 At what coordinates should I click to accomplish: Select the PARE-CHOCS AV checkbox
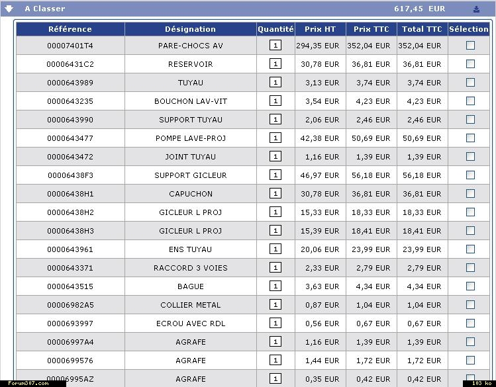[x=470, y=45]
